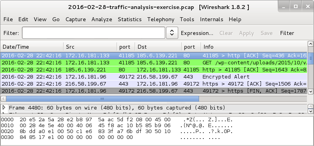Sort by the Date/Time column header
The width and height of the screenshot is (314, 146).
(x=32, y=47)
